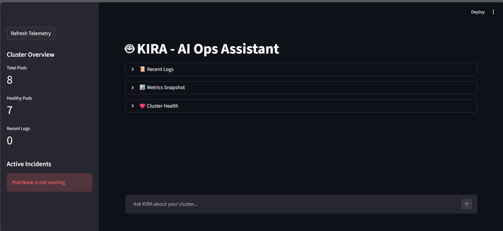The width and height of the screenshot is (503, 231).
Task: Click the Recent Logs count 0
Action: (x=10, y=141)
